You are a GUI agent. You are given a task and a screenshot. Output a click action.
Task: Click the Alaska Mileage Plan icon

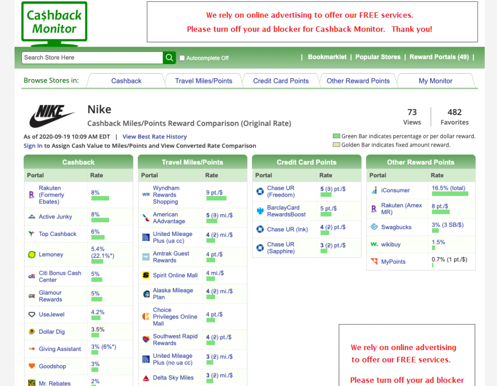pyautogui.click(x=146, y=294)
